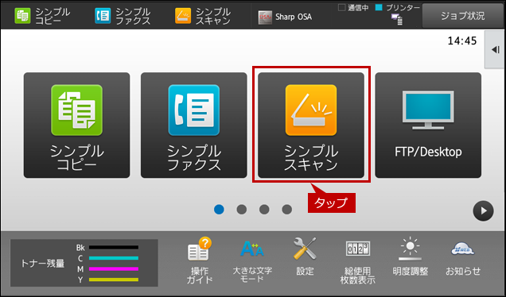Jump to second page indicator dot

tap(242, 210)
